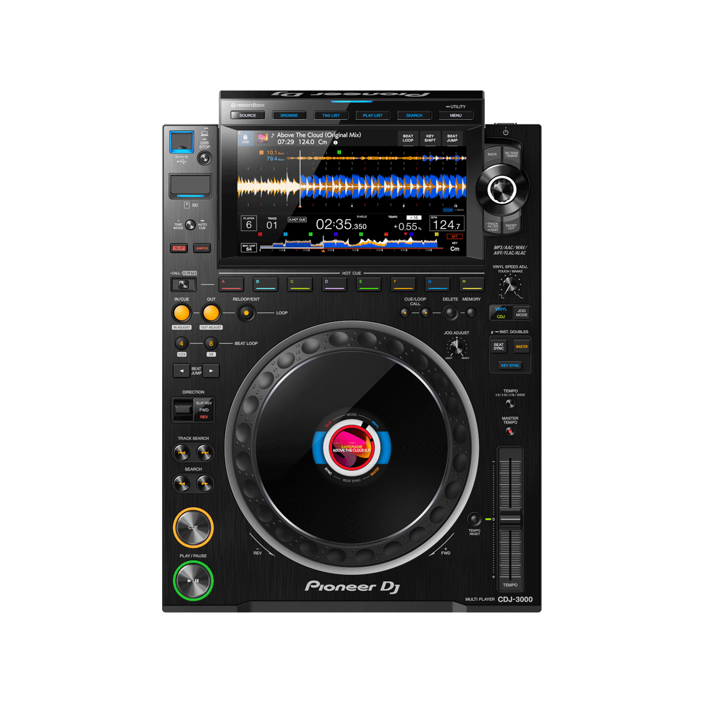The height and width of the screenshot is (703, 703).
Task: Skip to previous track with TRACK SEARCH
Action: 182,453
